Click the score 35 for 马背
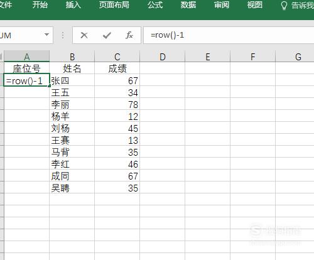 click(117, 151)
